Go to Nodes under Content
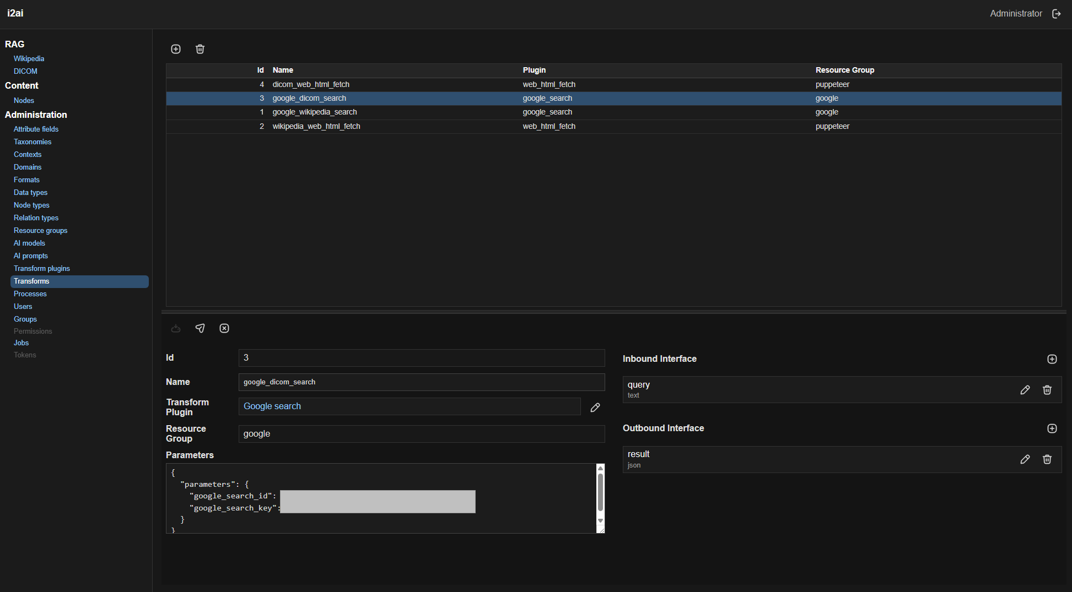 tap(24, 100)
